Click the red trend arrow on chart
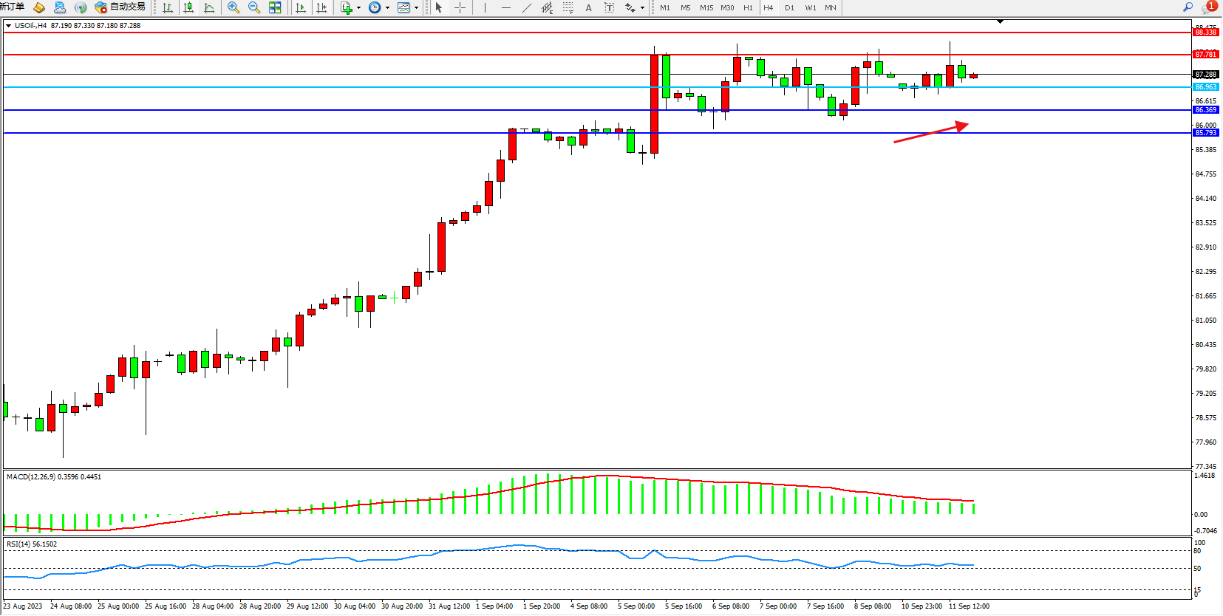Viewport: 1223px width, 616px height. (x=931, y=132)
